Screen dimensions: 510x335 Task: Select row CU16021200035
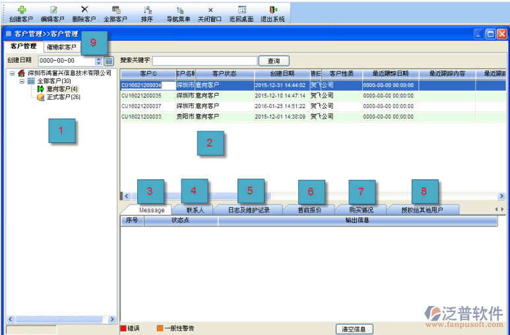click(313, 96)
